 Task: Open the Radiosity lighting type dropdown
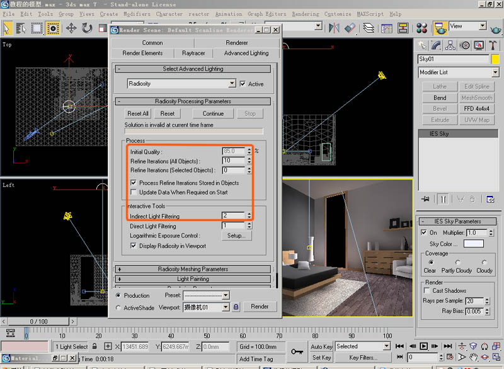pyautogui.click(x=232, y=84)
